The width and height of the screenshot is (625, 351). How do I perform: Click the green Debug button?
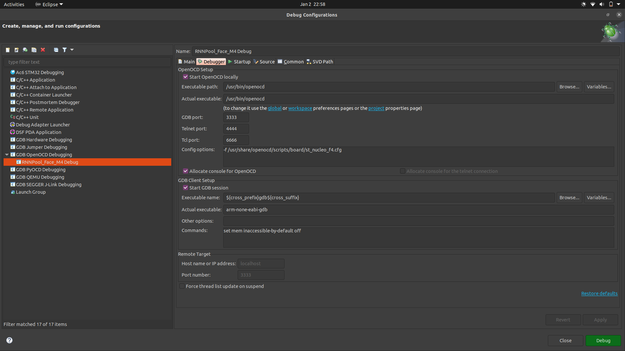pos(603,341)
